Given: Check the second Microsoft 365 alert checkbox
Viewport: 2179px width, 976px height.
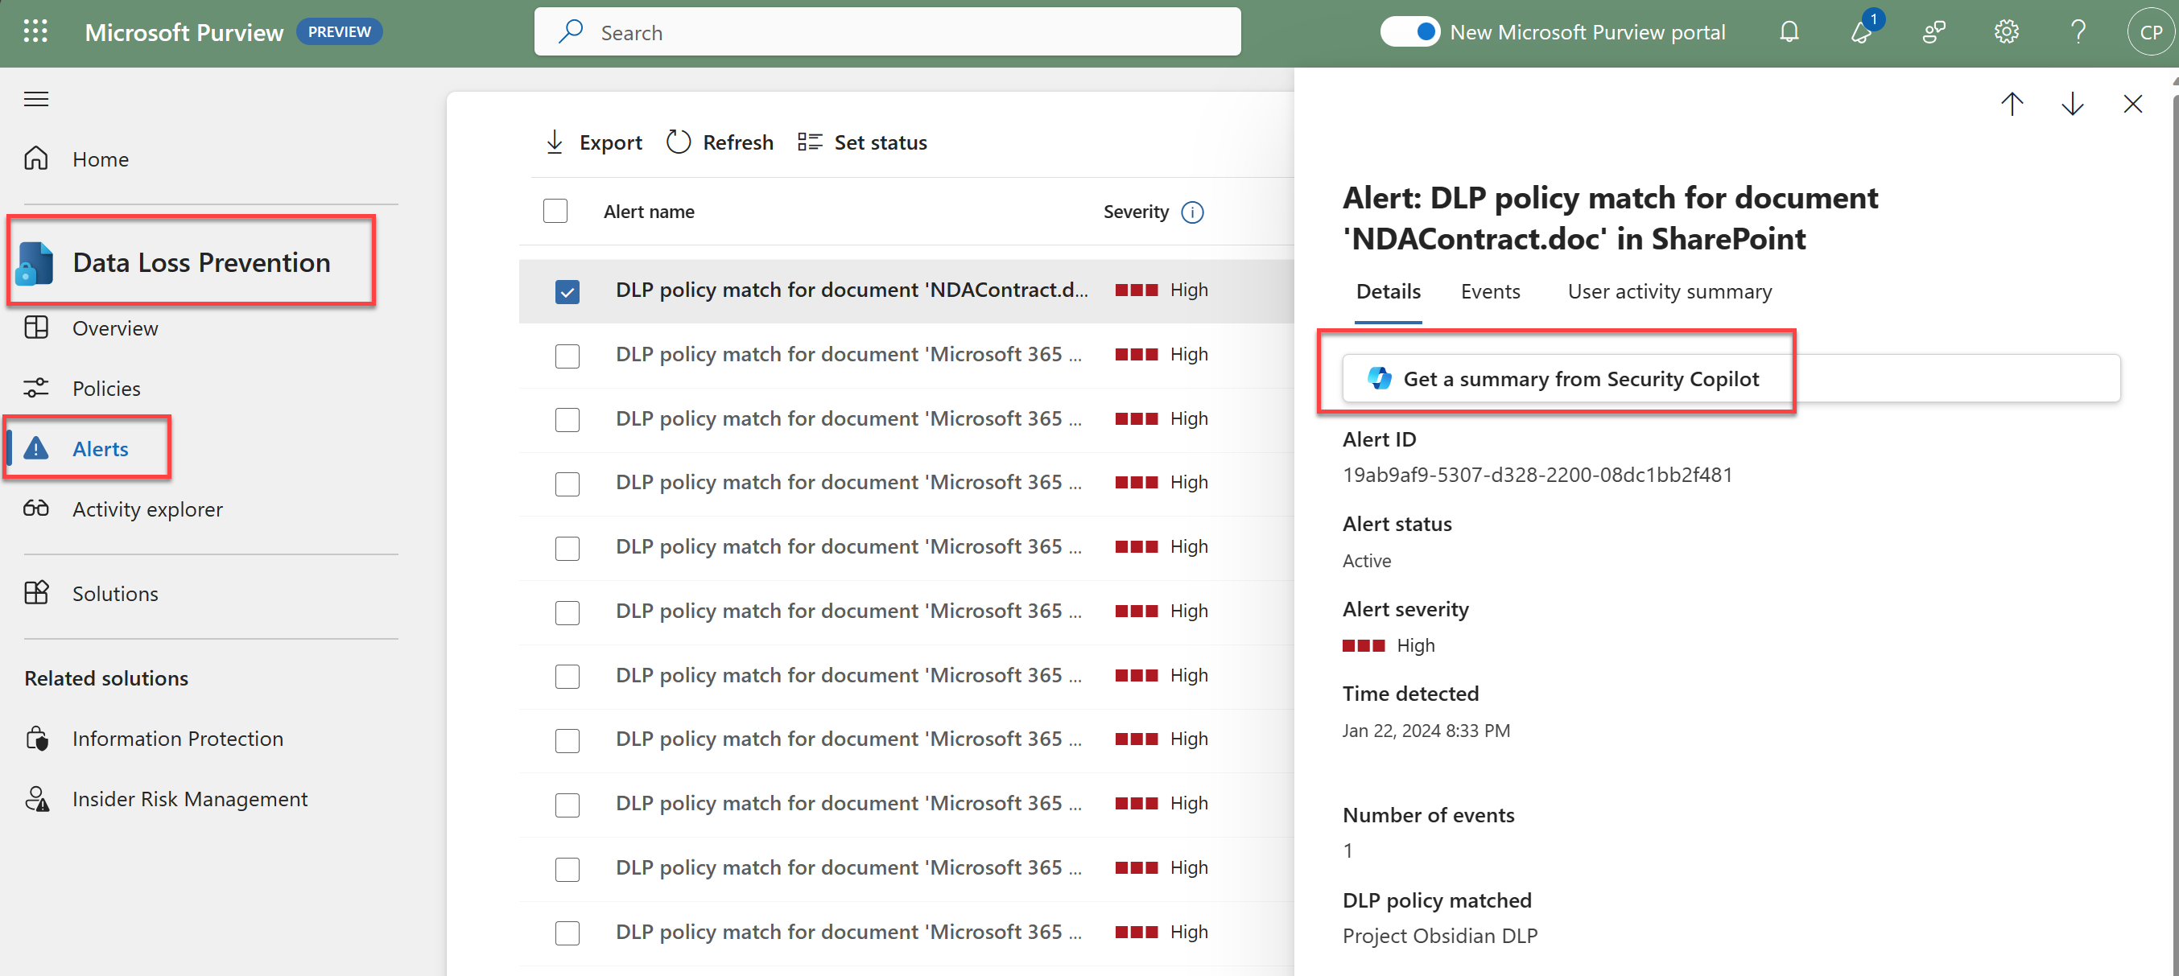Looking at the screenshot, I should (567, 420).
